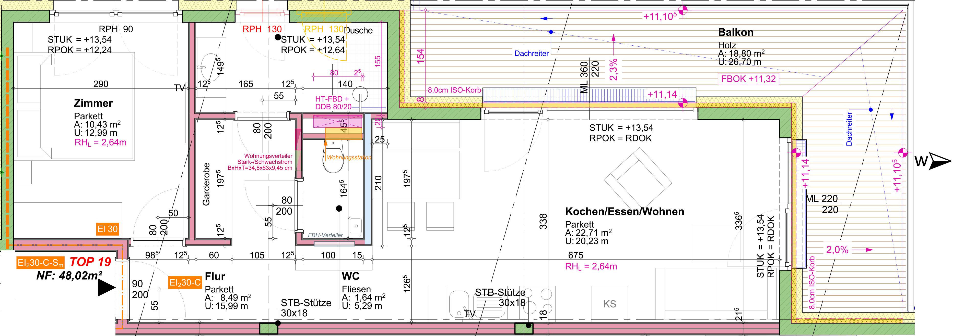Viewport: 953px width, 336px height.
Task: Click the orange EI₂30-C door tag
Action: point(185,283)
